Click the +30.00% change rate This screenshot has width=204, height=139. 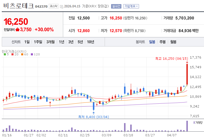tap(44, 29)
